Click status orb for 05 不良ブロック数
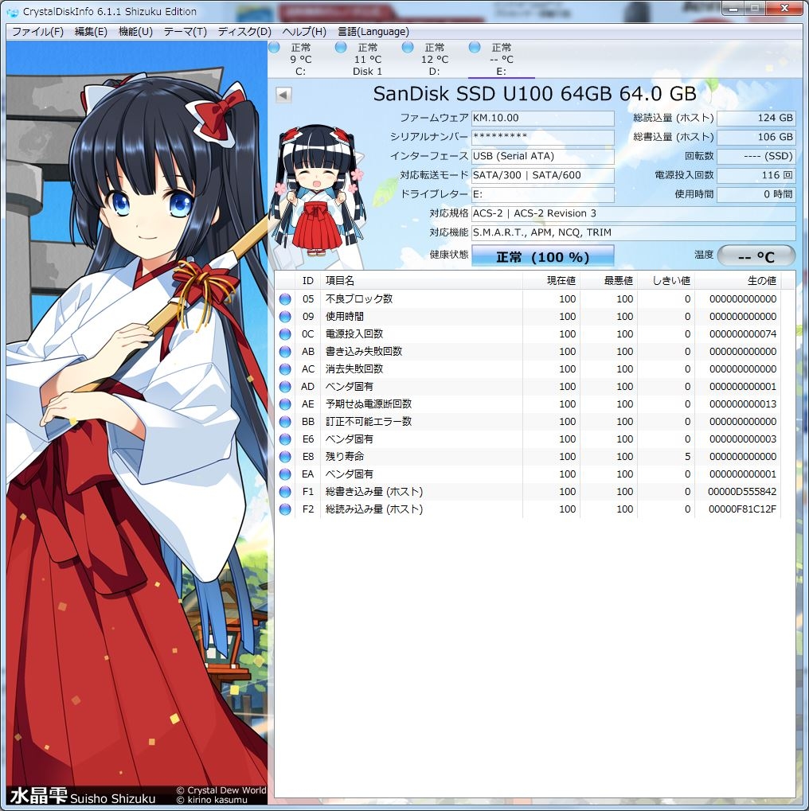809x811 pixels. 285,299
